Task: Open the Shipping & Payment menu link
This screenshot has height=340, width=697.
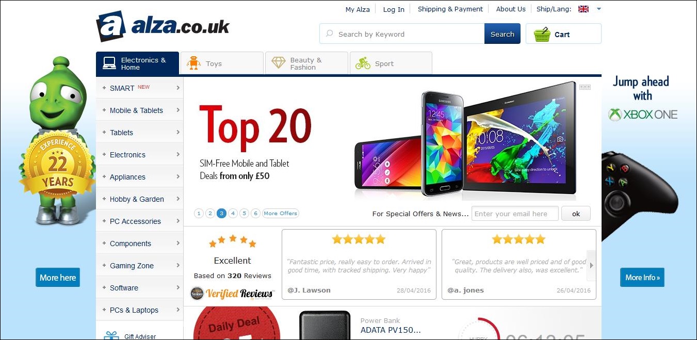Action: pyautogui.click(x=450, y=9)
